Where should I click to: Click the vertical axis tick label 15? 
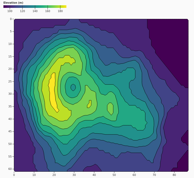tap(10, 56)
